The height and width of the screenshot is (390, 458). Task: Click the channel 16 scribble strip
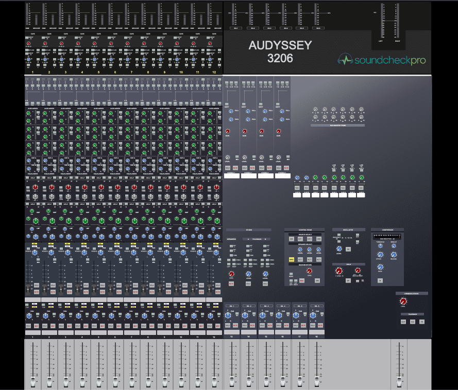[x=282, y=332]
